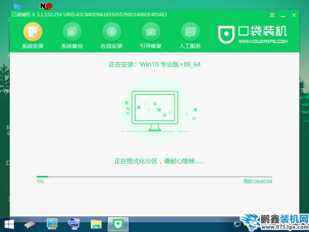Minimize the 口袋装机 window
Viewport: 309px width, 232px height.
pos(282,14)
